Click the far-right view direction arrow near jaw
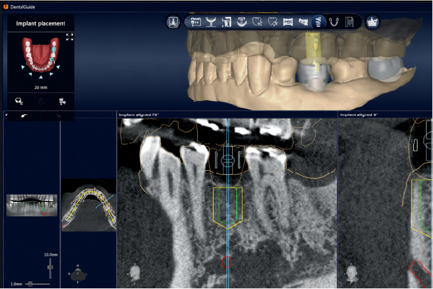433x289 pixels. coord(58,67)
